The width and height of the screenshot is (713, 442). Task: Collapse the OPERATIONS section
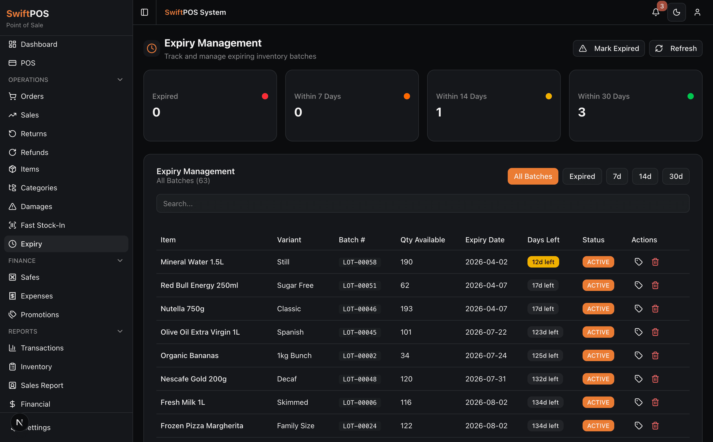(x=120, y=80)
